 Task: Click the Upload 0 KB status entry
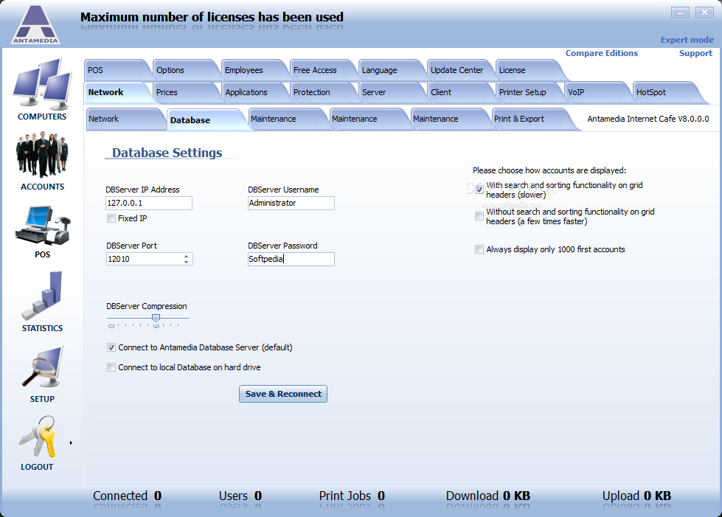pos(636,496)
